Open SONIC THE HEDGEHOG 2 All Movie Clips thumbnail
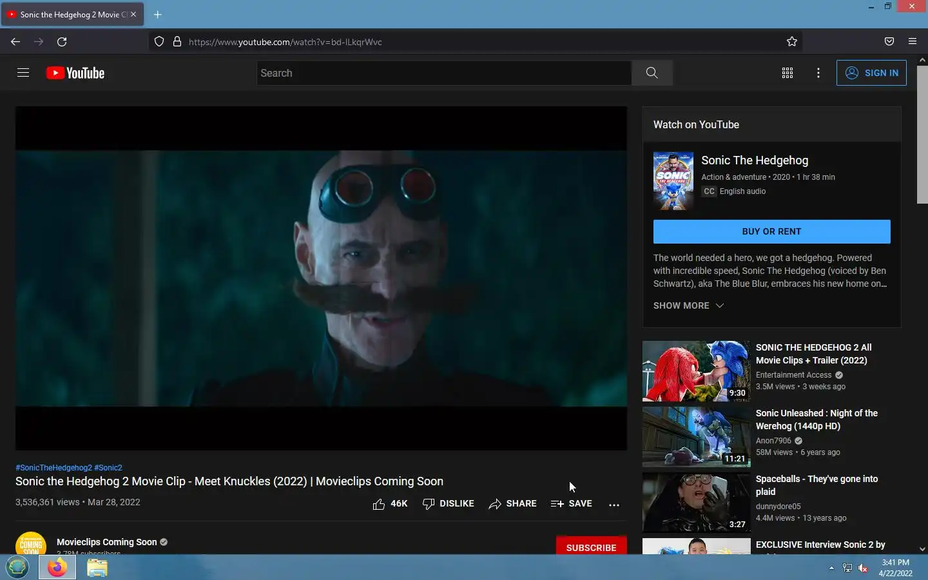 click(696, 371)
